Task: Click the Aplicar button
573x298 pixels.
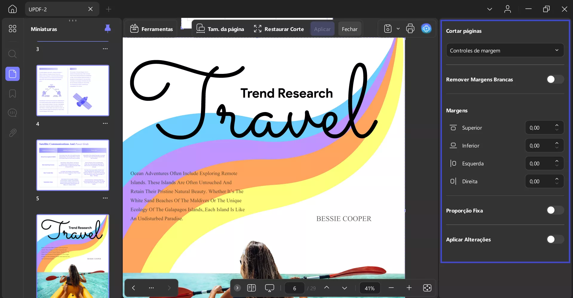Action: [x=322, y=29]
